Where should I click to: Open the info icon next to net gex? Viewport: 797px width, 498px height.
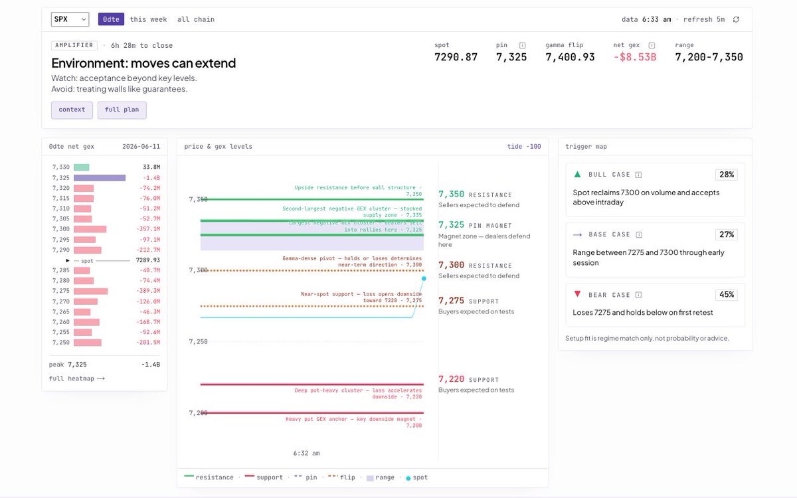[x=652, y=45]
